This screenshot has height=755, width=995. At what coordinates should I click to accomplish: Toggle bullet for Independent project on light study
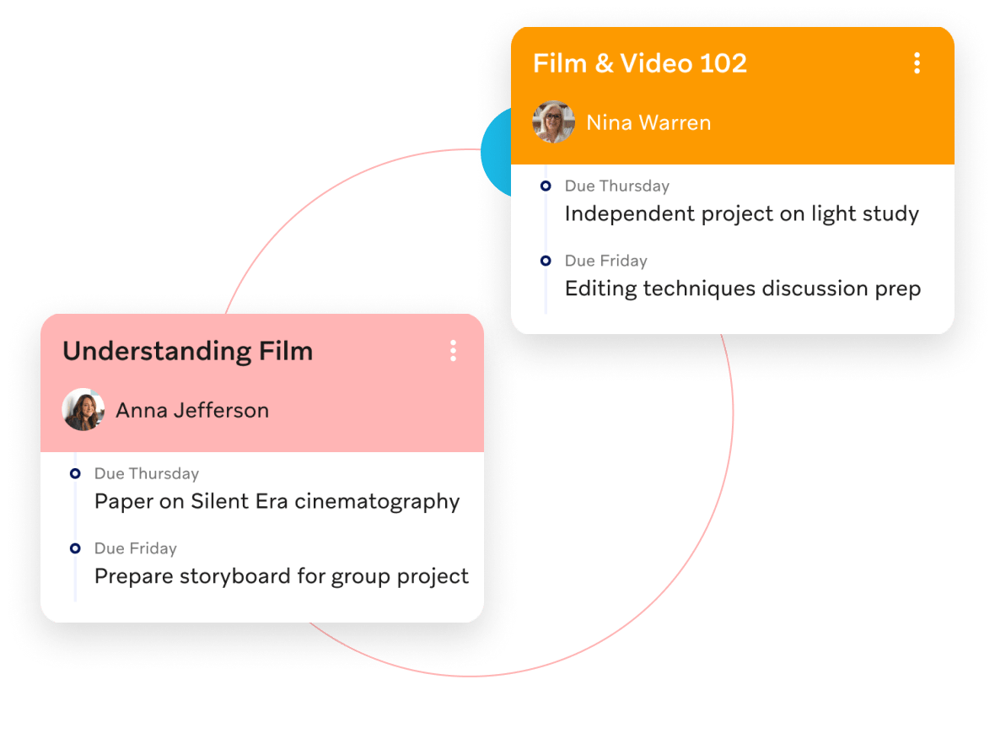point(545,186)
